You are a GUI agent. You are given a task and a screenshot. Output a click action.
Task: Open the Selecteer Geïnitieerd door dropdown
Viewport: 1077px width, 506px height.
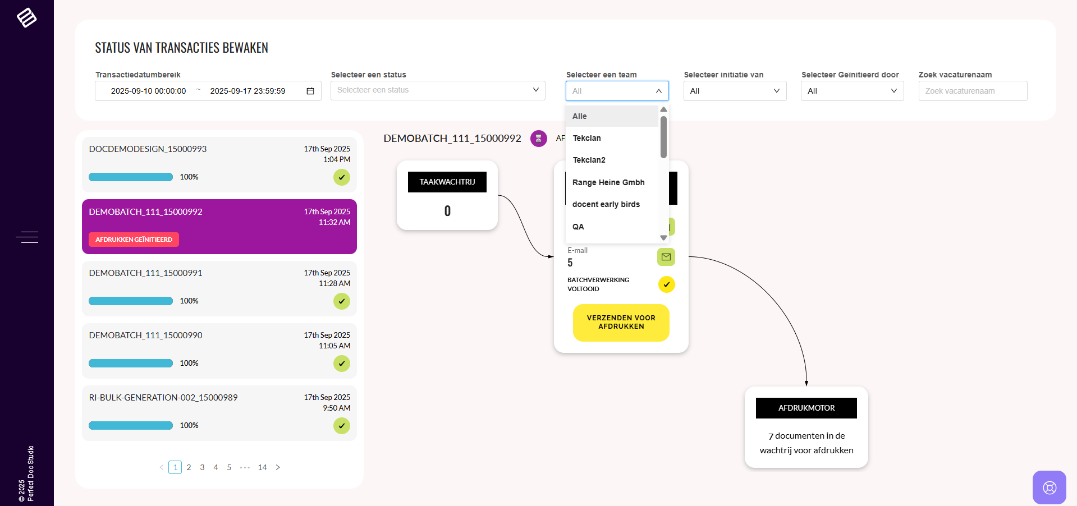(852, 91)
